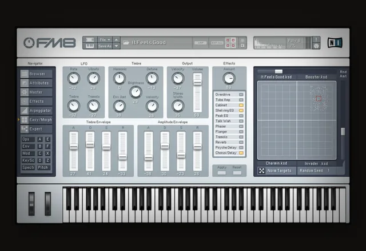Viewport: 366px width, 251px height.
Task: Open the Effects page in Navigator
Action: [x=36, y=102]
